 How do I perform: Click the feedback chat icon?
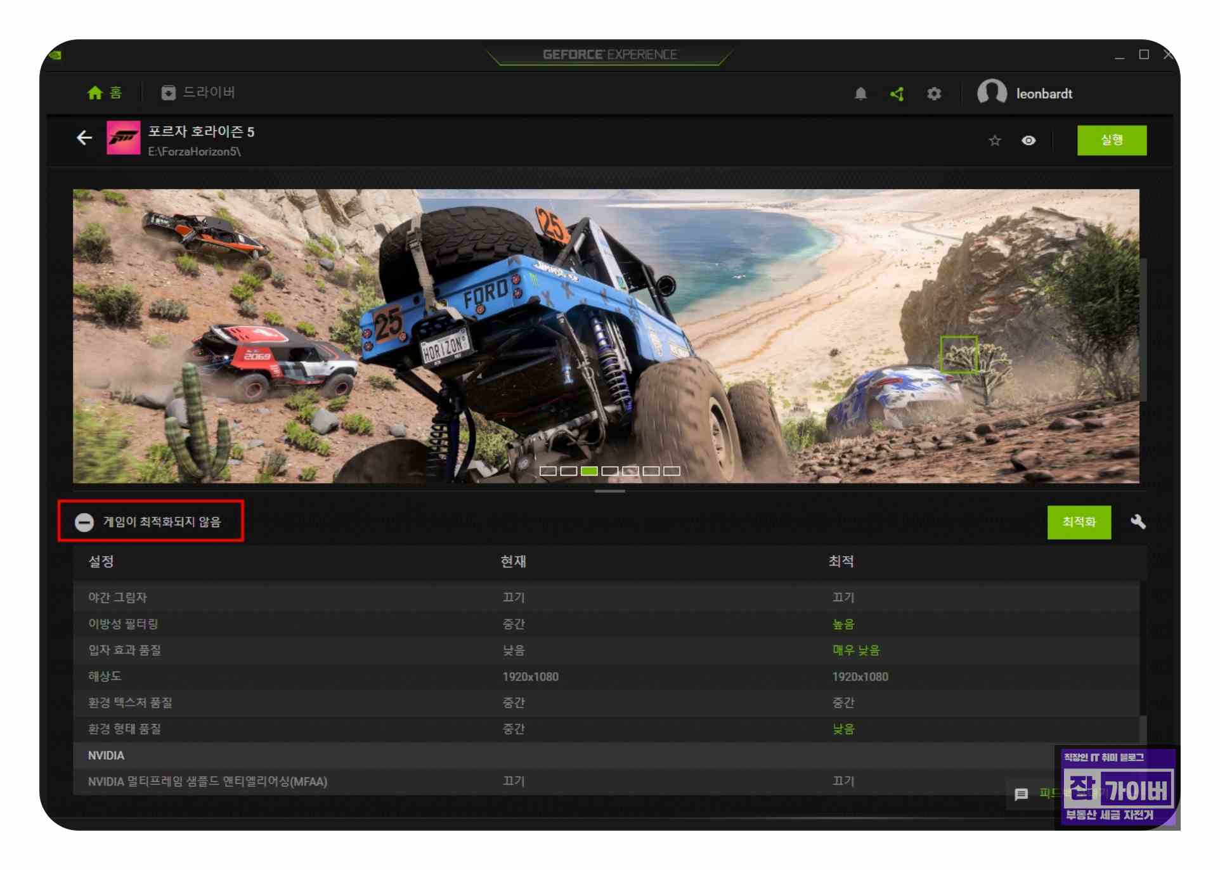pyautogui.click(x=1021, y=794)
